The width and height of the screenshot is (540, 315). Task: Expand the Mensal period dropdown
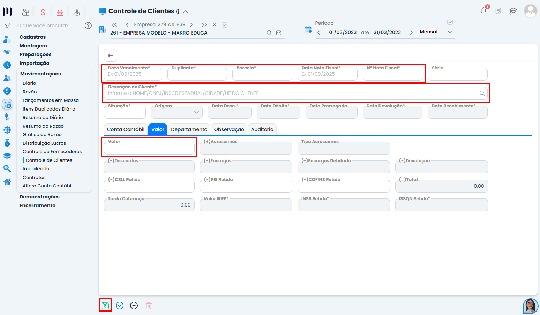[x=450, y=32]
